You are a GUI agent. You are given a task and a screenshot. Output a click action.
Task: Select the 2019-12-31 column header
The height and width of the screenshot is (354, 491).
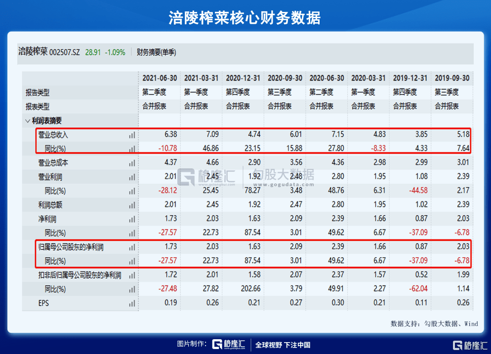coord(410,78)
